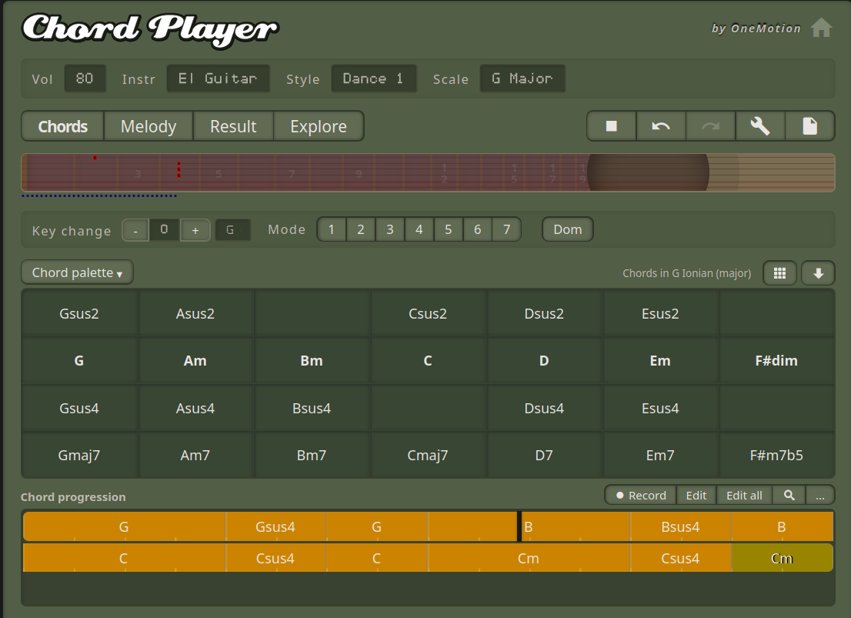Select the highlighted Cm block ending the progression
851x618 pixels.
(x=782, y=558)
